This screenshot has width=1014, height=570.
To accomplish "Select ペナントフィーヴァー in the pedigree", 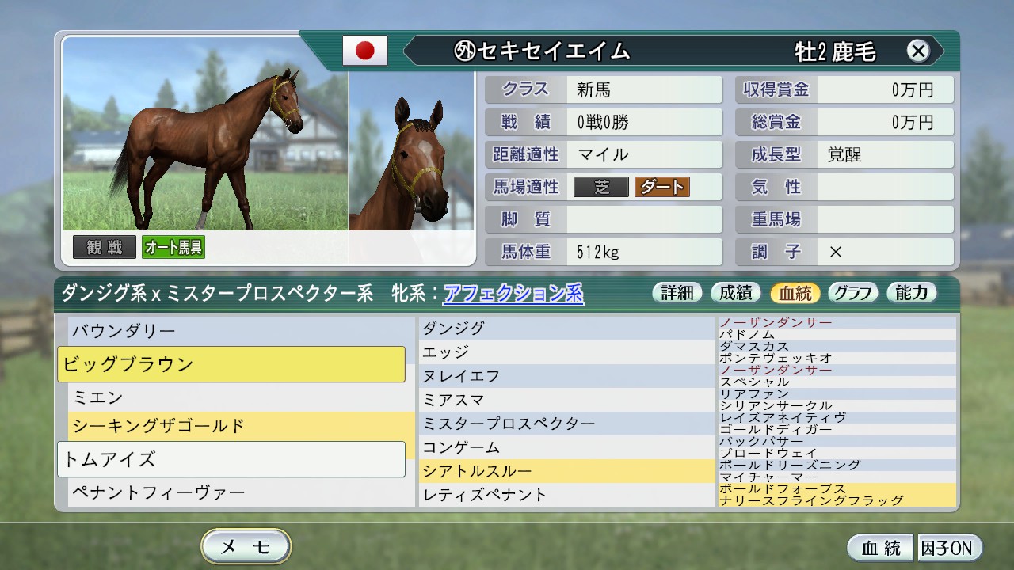I will [242, 492].
